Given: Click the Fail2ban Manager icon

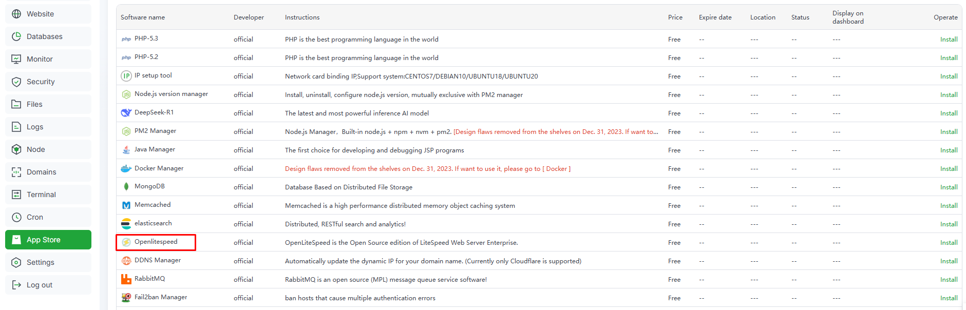Looking at the screenshot, I should (x=126, y=298).
